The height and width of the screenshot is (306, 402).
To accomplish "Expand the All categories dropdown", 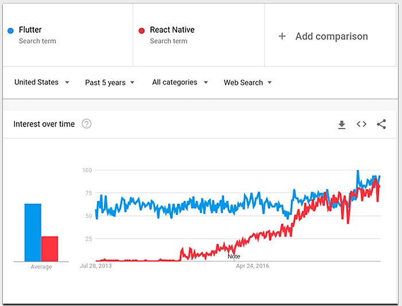I will click(x=180, y=82).
